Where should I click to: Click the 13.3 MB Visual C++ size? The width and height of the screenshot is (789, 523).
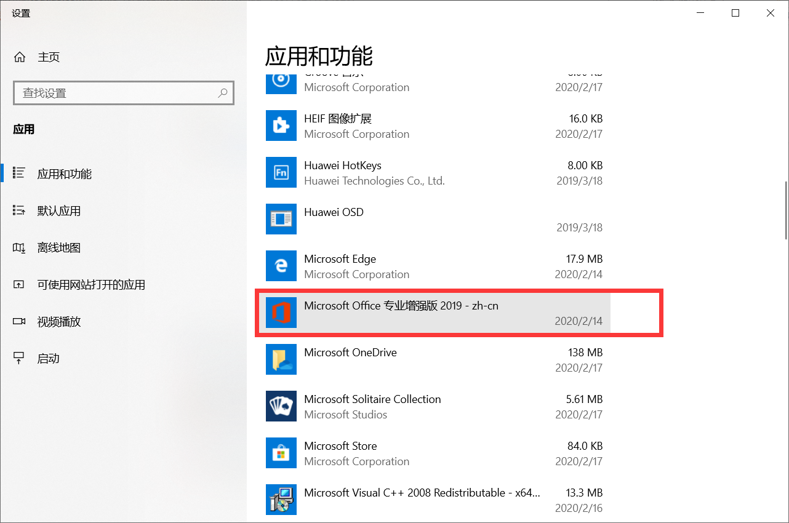[x=584, y=493]
